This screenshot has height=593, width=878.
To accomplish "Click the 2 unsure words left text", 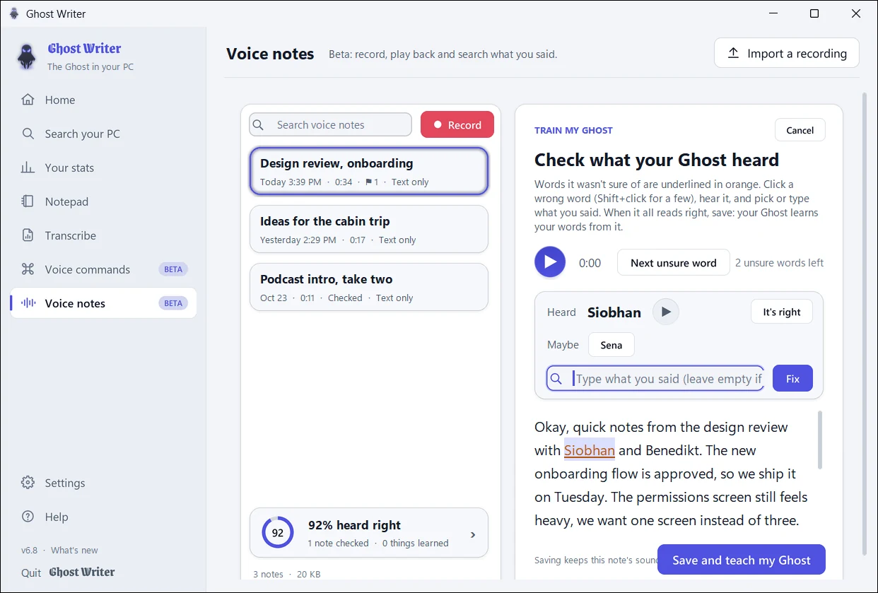I will click(x=779, y=262).
